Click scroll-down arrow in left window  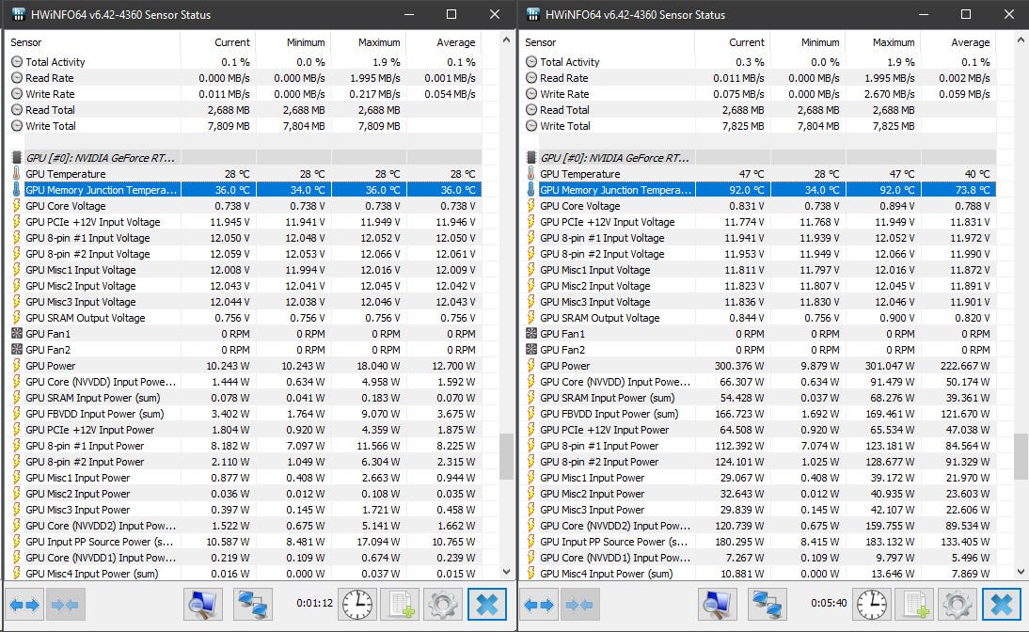(506, 572)
